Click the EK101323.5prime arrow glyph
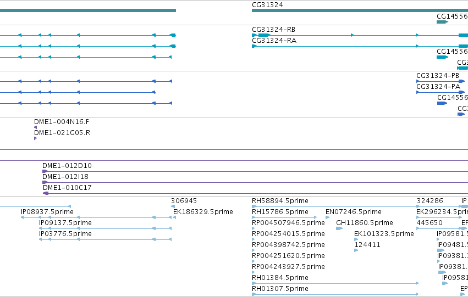Screen dimensions: 468x297 356,239
